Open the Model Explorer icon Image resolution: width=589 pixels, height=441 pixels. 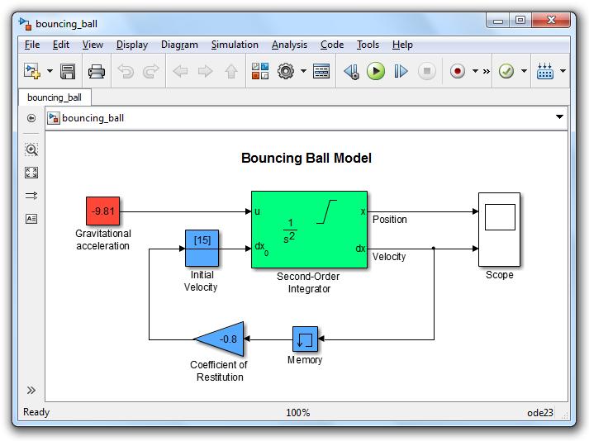click(321, 71)
